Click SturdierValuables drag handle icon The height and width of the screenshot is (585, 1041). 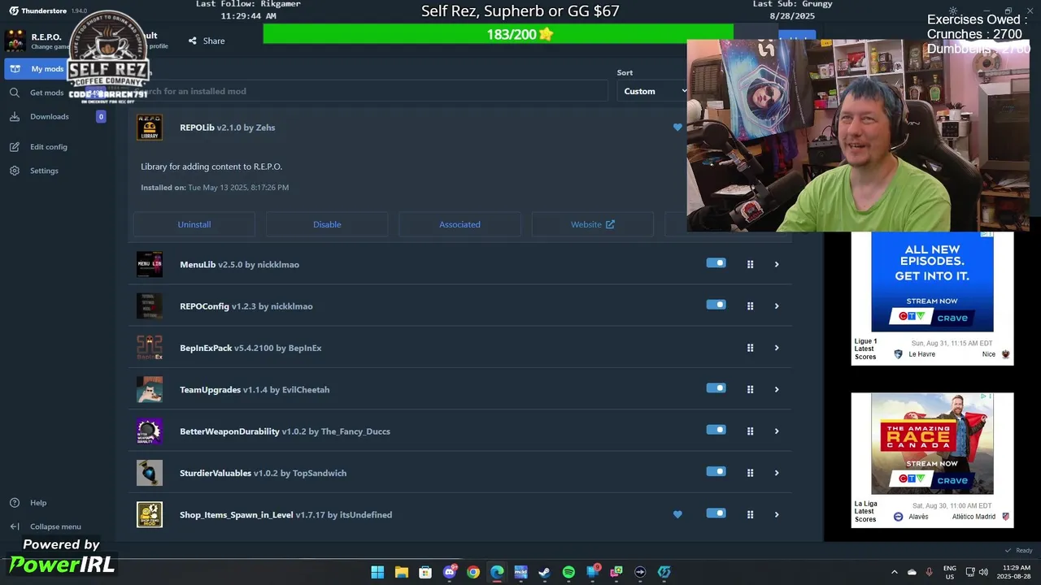pos(750,473)
